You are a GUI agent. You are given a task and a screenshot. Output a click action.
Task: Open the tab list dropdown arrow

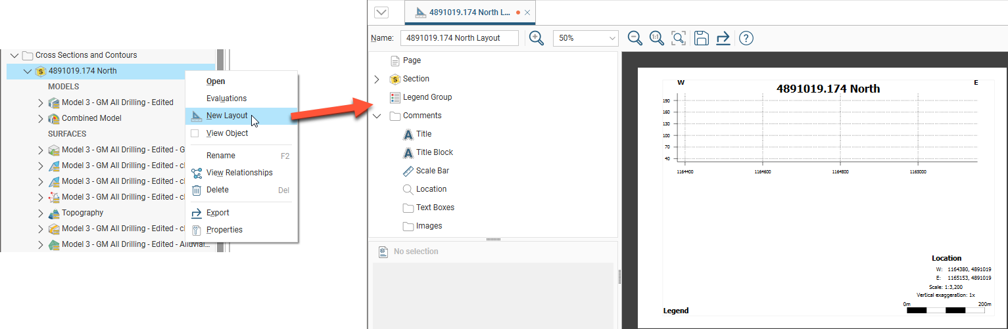click(x=381, y=12)
